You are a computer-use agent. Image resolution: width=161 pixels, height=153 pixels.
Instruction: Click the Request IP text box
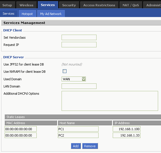coord(79,45)
